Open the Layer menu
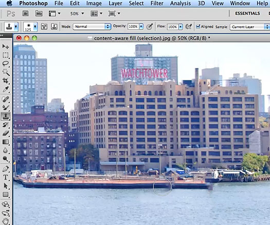 115,3
